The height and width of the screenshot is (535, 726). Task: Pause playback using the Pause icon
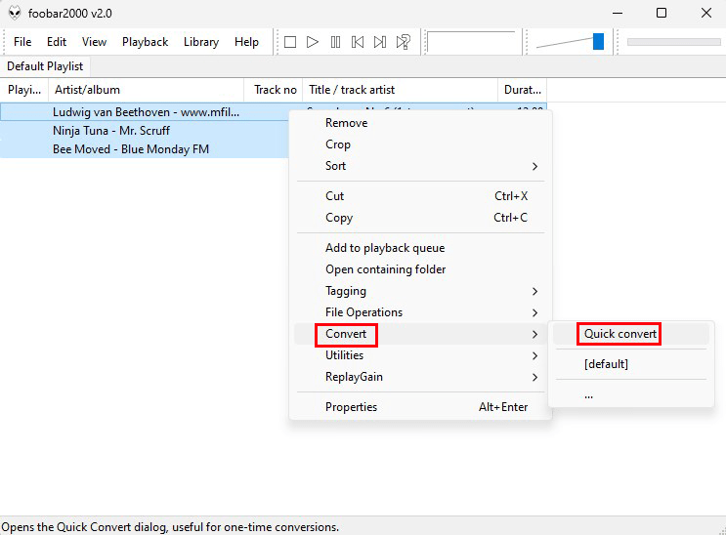click(x=336, y=42)
